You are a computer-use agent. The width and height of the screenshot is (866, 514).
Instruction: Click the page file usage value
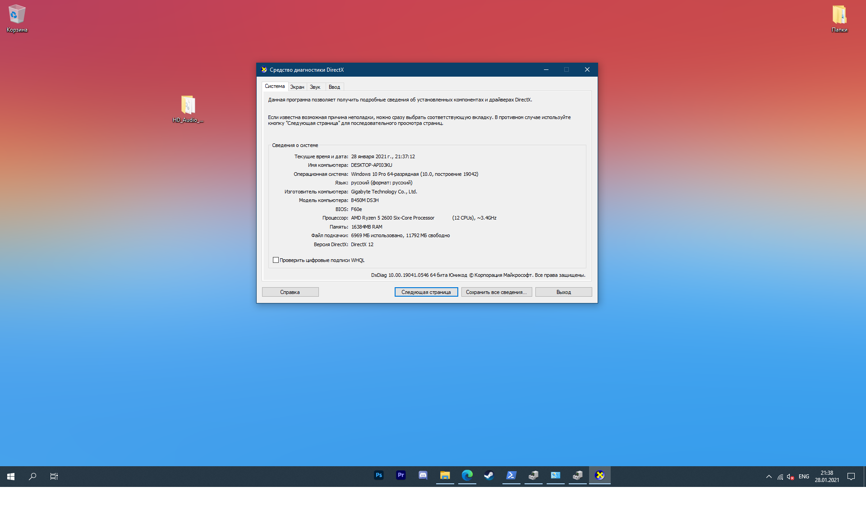pos(401,236)
